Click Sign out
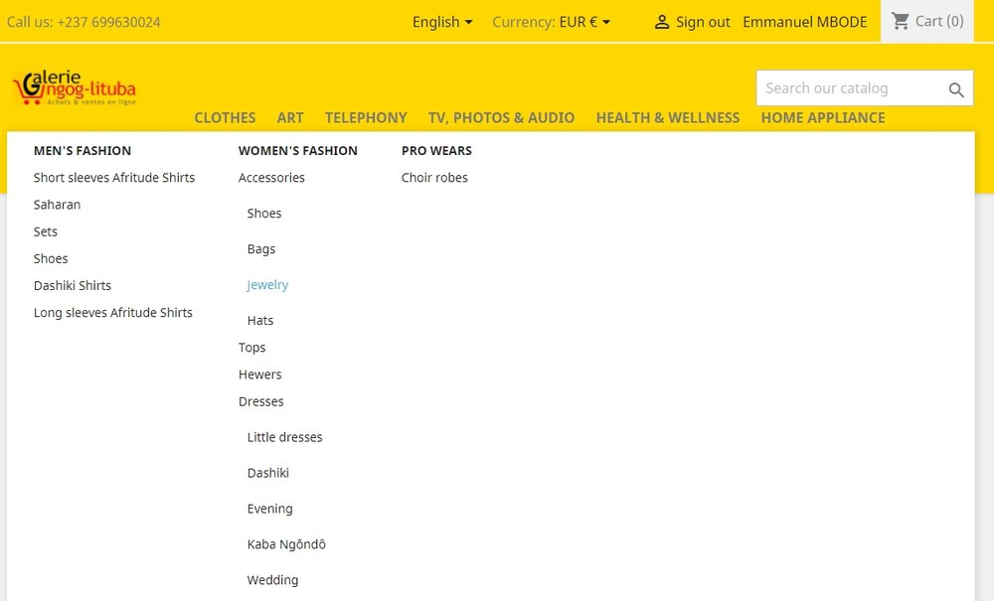994x601 pixels. 701,21
